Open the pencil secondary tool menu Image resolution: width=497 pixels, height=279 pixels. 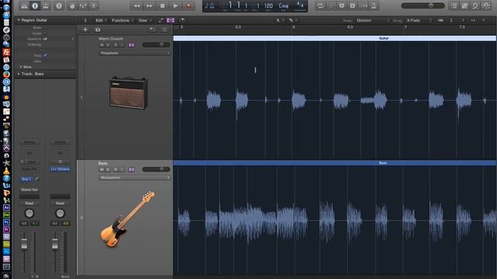coord(293,20)
